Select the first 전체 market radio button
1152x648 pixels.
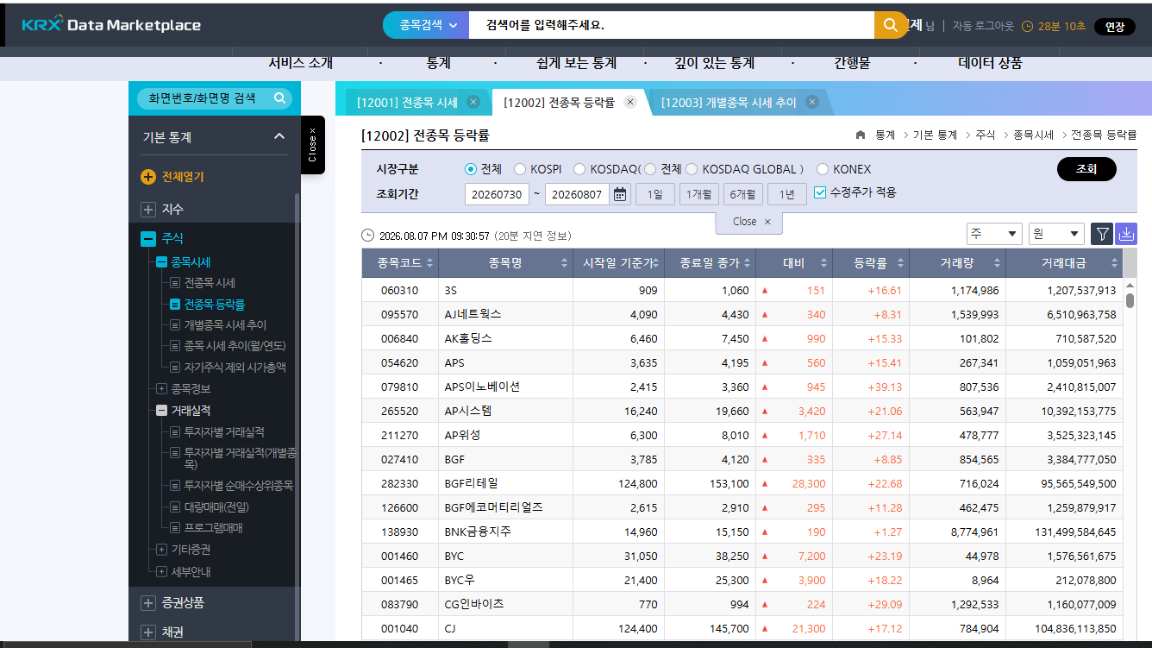pos(470,169)
